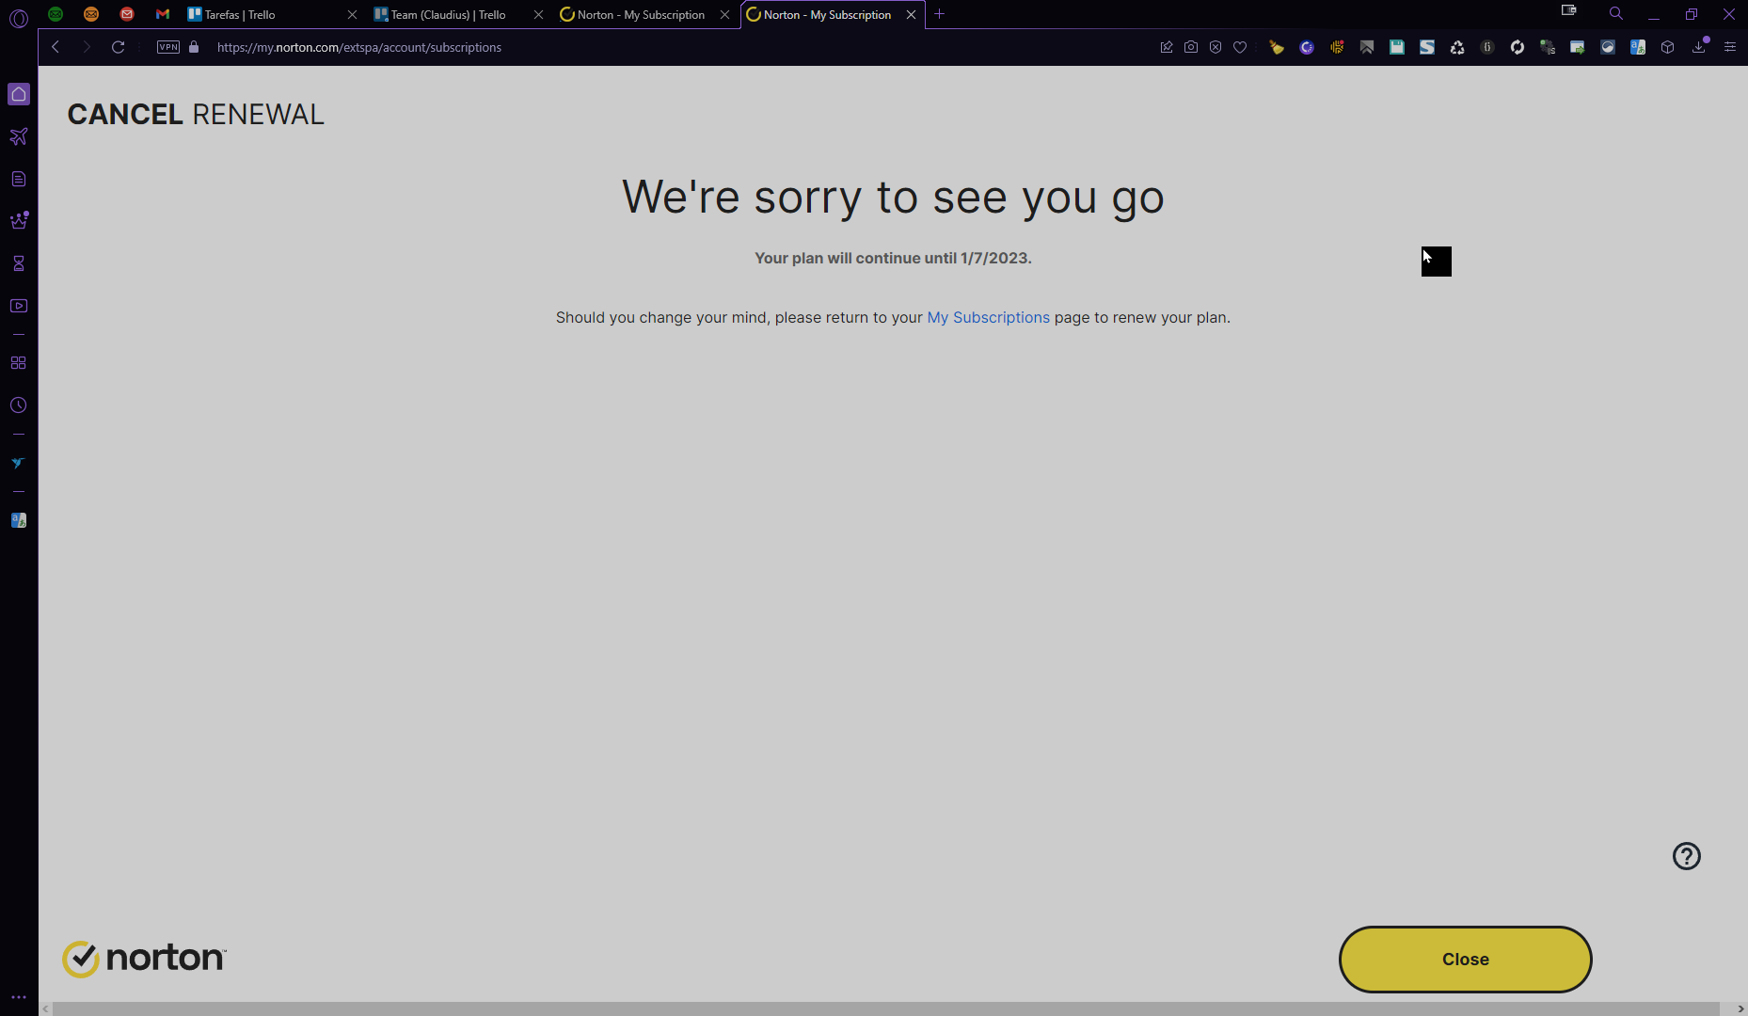The image size is (1748, 1016).
Task: Click the white recycle extension icon
Action: [1457, 47]
